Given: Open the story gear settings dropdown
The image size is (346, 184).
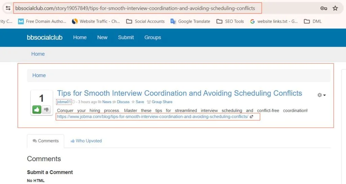Looking at the screenshot, I should point(321,95).
